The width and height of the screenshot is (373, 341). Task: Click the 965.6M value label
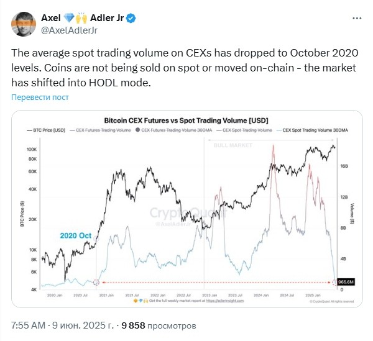click(346, 282)
